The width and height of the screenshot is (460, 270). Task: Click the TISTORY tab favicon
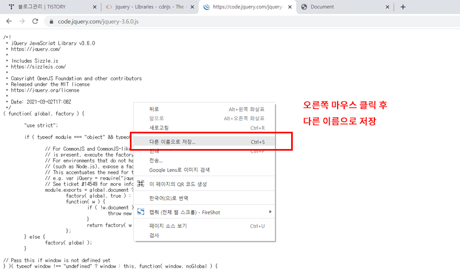(11, 6)
